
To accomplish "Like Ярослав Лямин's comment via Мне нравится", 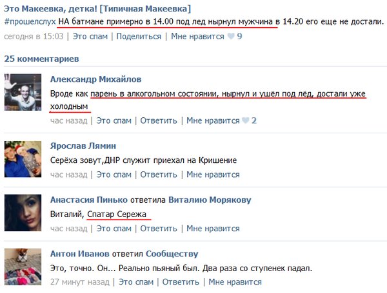I will 213,175.
